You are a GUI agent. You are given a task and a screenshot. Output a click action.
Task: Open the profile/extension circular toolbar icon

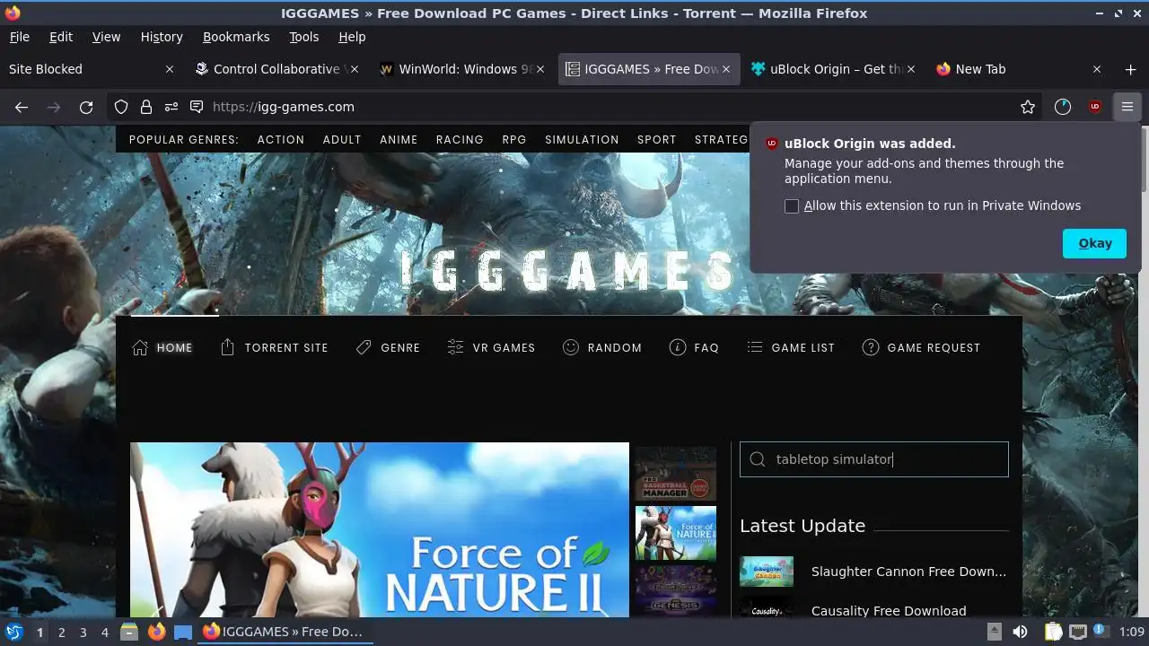[x=1063, y=107]
